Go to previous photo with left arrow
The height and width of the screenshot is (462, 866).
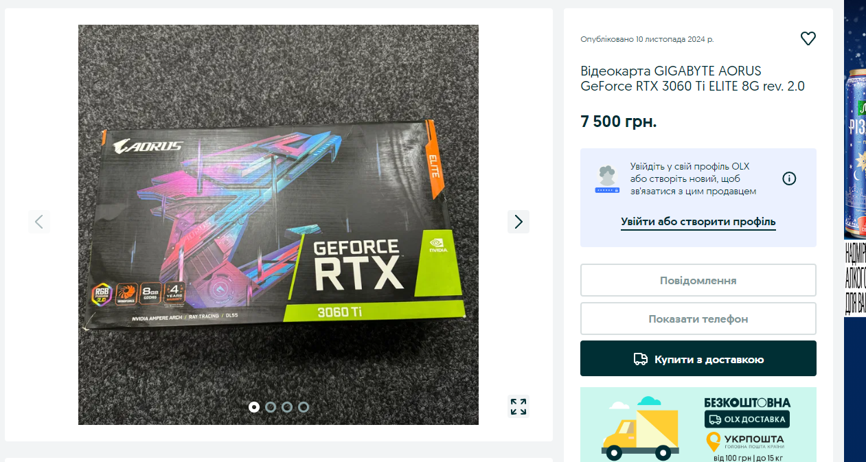tap(39, 222)
